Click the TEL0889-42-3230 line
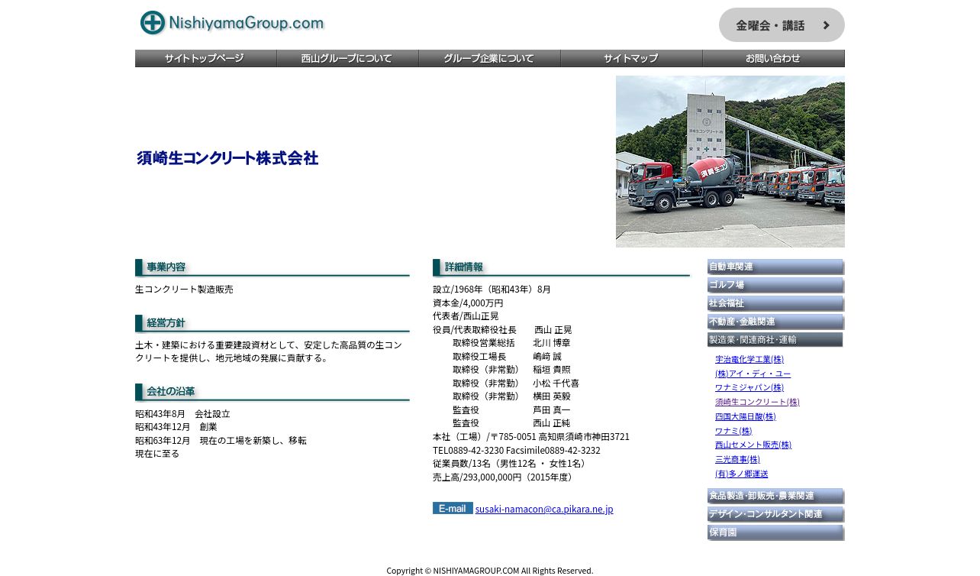Image resolution: width=980 pixels, height=576 pixels. click(517, 451)
